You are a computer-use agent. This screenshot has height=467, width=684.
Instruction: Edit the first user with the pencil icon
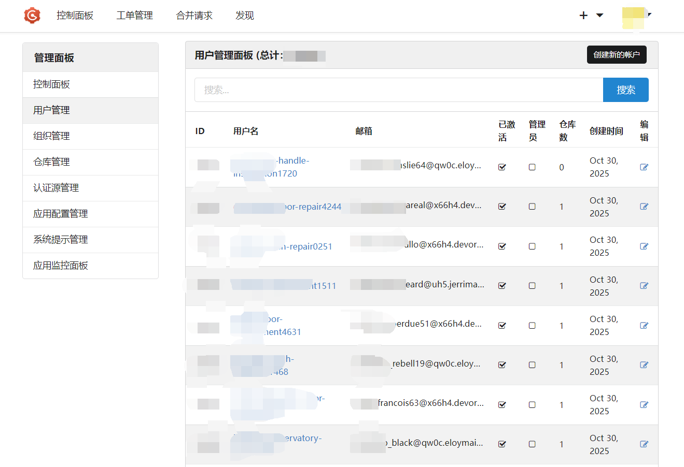[x=644, y=167]
